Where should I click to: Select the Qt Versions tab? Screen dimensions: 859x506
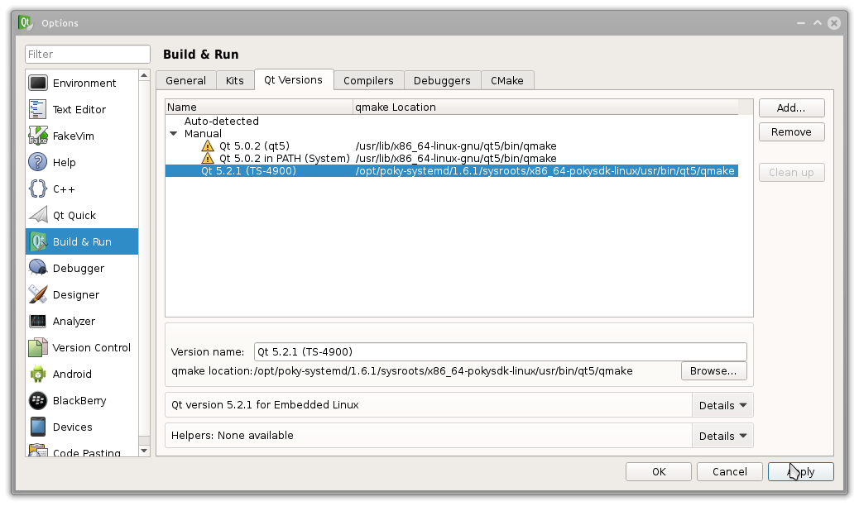pos(293,80)
